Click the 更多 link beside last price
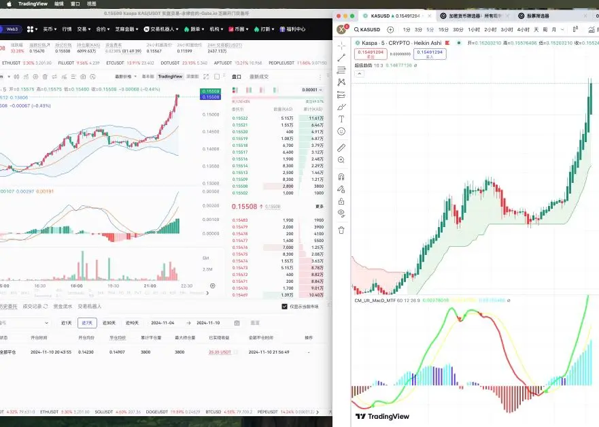599x427 pixels. (x=320, y=206)
